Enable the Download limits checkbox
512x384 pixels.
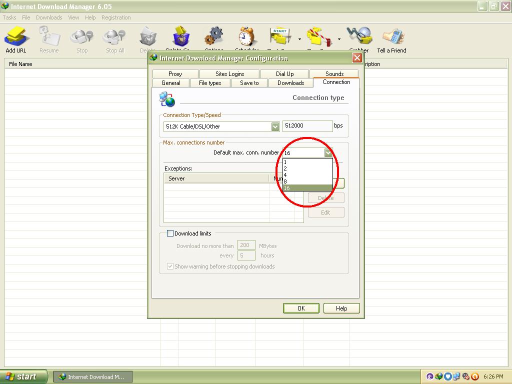point(170,233)
